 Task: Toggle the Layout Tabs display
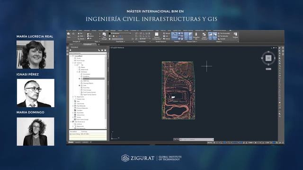click(x=214, y=36)
